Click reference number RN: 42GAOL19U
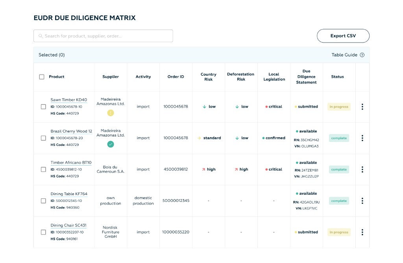 pos(306,202)
